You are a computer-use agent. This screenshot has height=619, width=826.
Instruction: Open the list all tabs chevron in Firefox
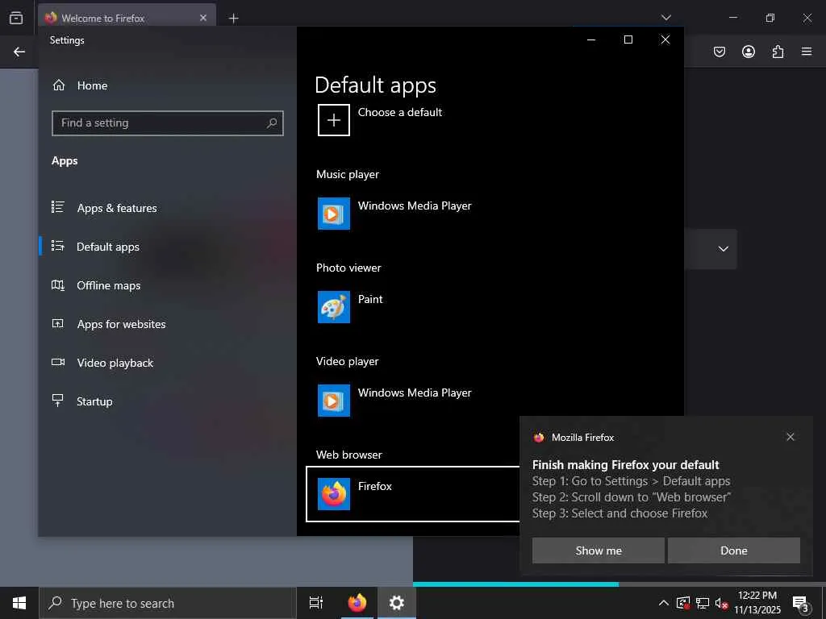[x=665, y=18]
